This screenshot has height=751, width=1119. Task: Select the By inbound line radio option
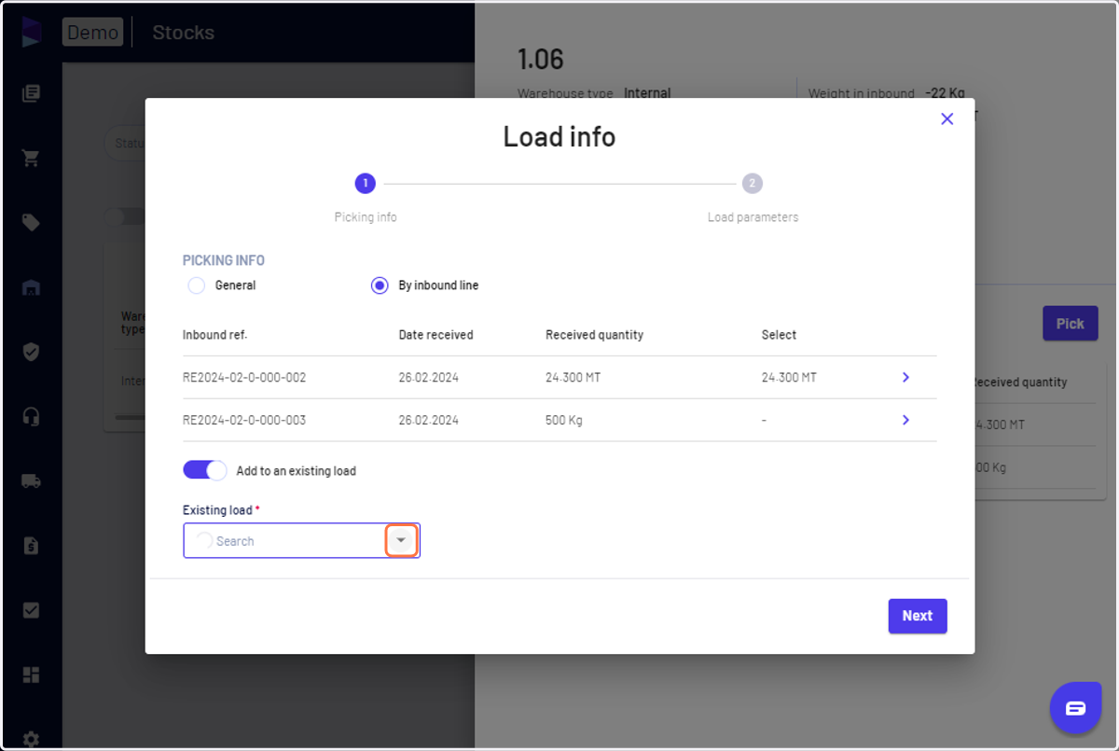[x=380, y=285]
